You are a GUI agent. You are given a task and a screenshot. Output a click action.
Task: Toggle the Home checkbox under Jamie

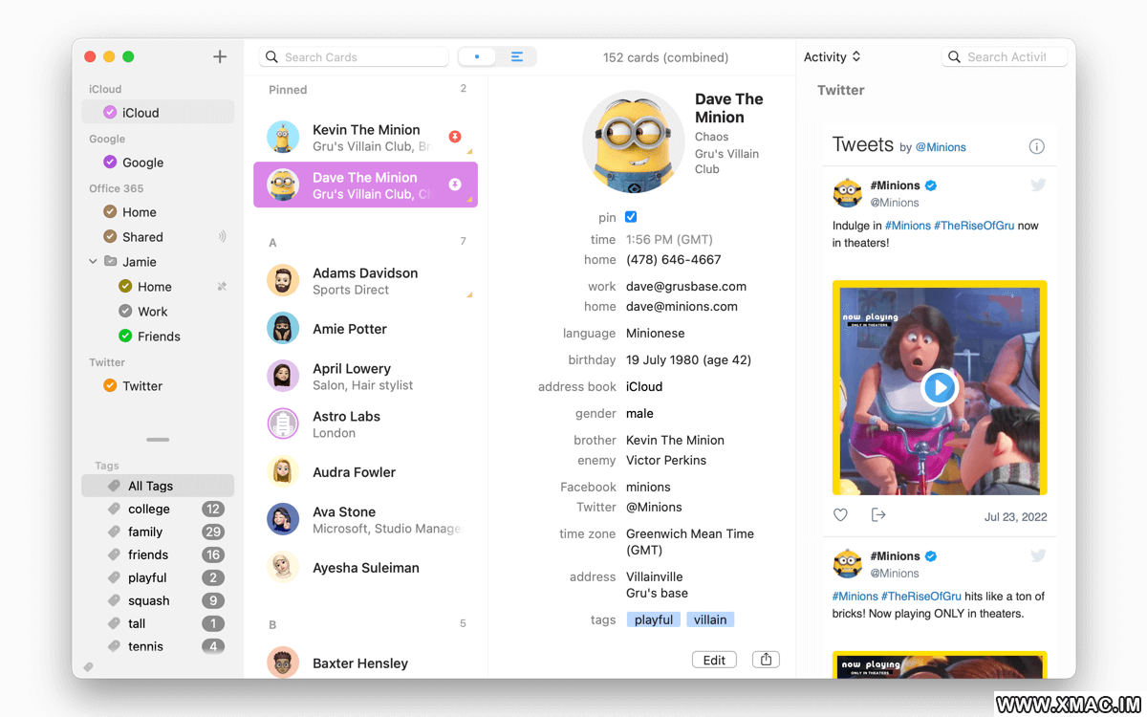125,287
